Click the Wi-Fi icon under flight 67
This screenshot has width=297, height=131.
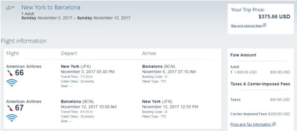point(12,117)
